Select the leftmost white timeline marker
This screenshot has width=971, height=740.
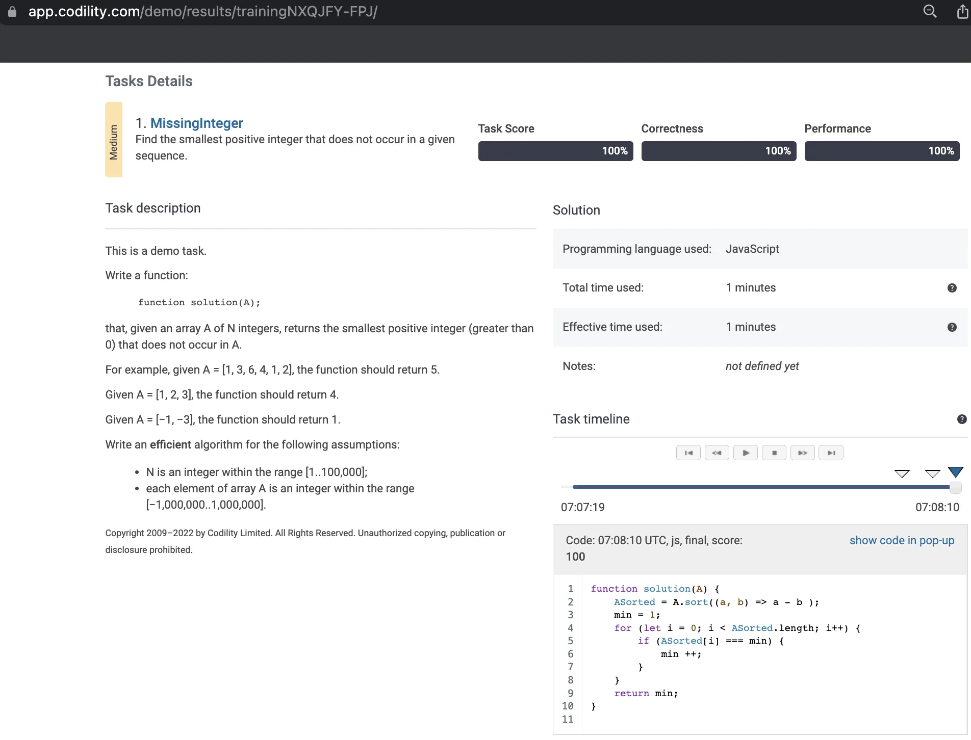[x=902, y=473]
